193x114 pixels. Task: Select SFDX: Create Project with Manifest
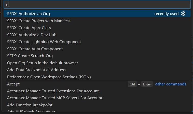(x=38, y=21)
